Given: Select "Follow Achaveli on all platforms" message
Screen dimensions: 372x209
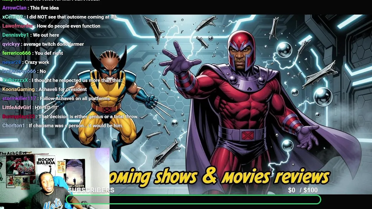Looking at the screenshot, I should (75, 98).
